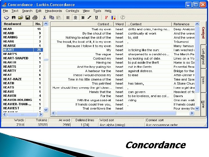Screen dimensions: 209x157
Task: Click the binoculars find icon
Action: [14, 17]
